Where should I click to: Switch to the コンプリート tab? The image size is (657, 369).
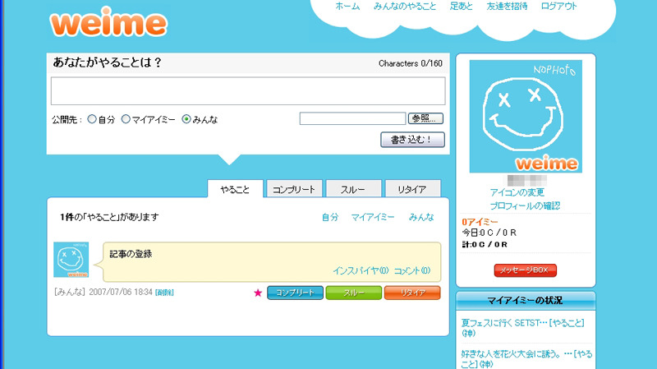pos(294,189)
